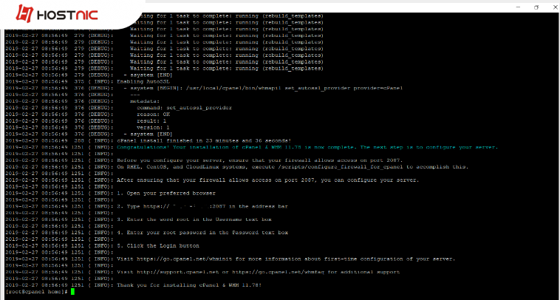Viewport: 560px width, 300px height.
Task: Click the restore window button
Action: pyautogui.click(x=536, y=7)
